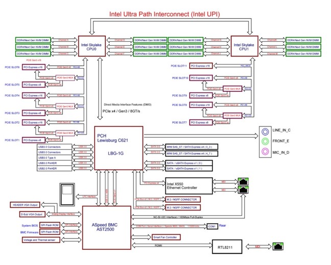Screen dimensions: 331x265
Task: Click the PCI Express x16 box of PCIE SLOT4
Action: coord(33,95)
